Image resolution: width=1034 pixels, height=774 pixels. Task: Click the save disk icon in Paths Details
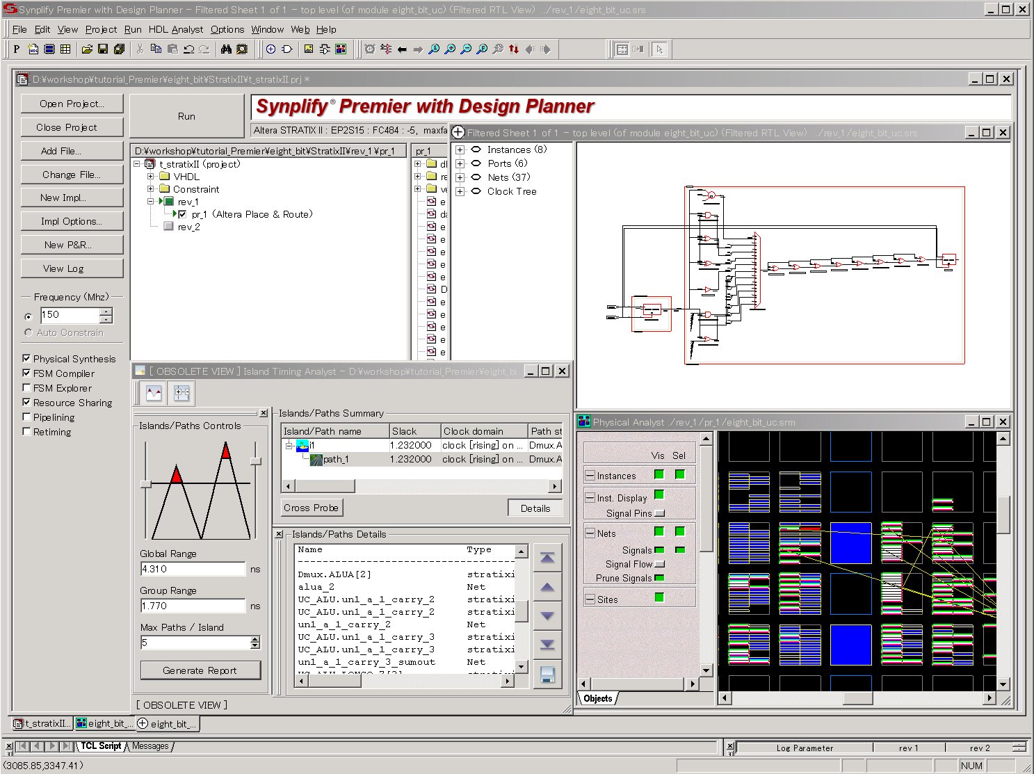(547, 674)
